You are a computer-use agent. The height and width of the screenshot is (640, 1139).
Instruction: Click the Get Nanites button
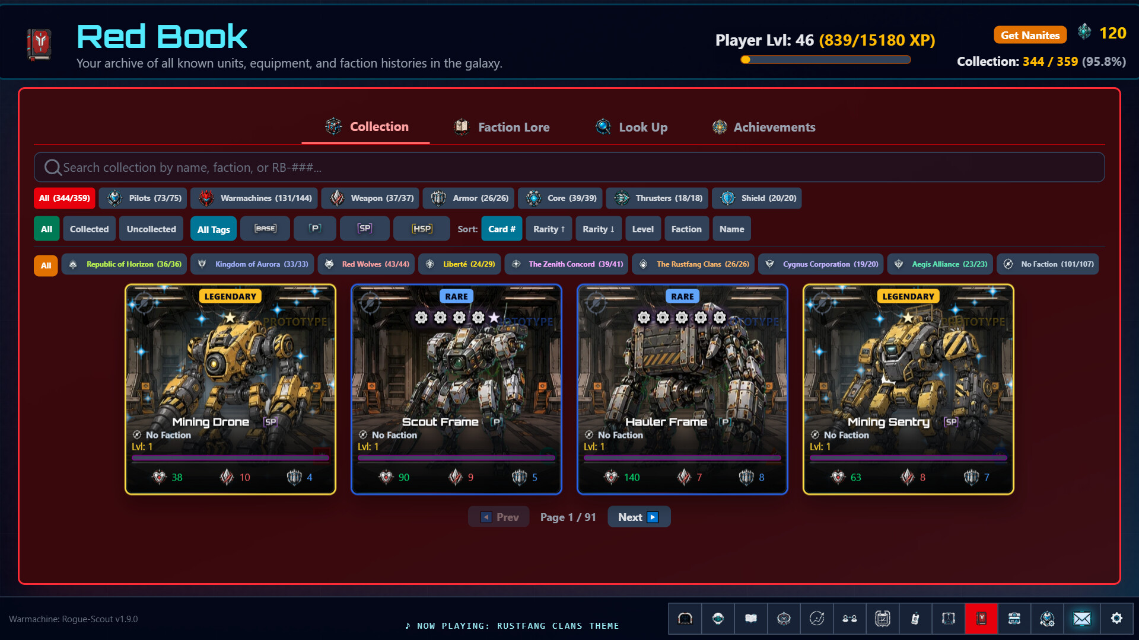pyautogui.click(x=1030, y=35)
